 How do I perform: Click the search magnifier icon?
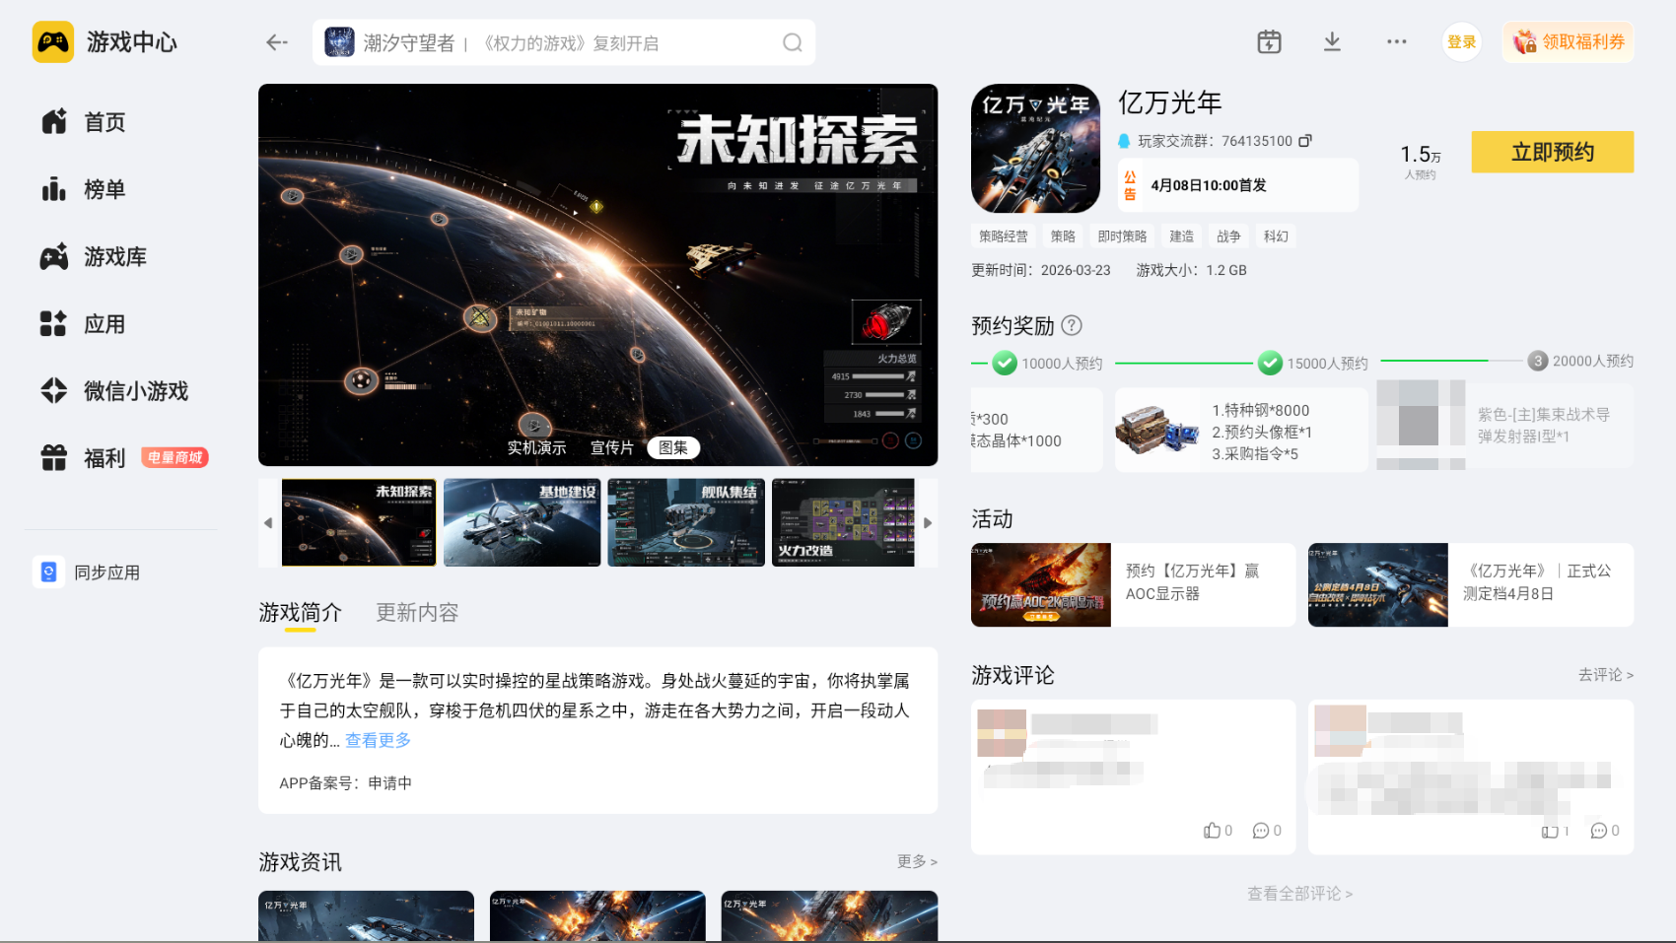793,42
